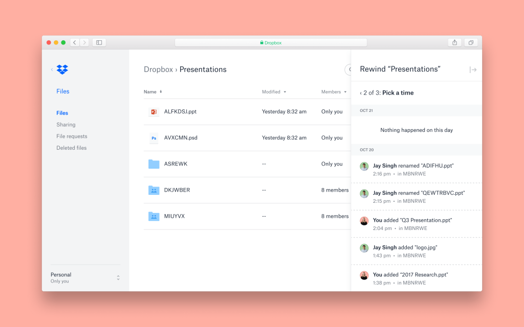Open the Modified column sort dropdown
The image size is (524, 327).
(x=285, y=92)
